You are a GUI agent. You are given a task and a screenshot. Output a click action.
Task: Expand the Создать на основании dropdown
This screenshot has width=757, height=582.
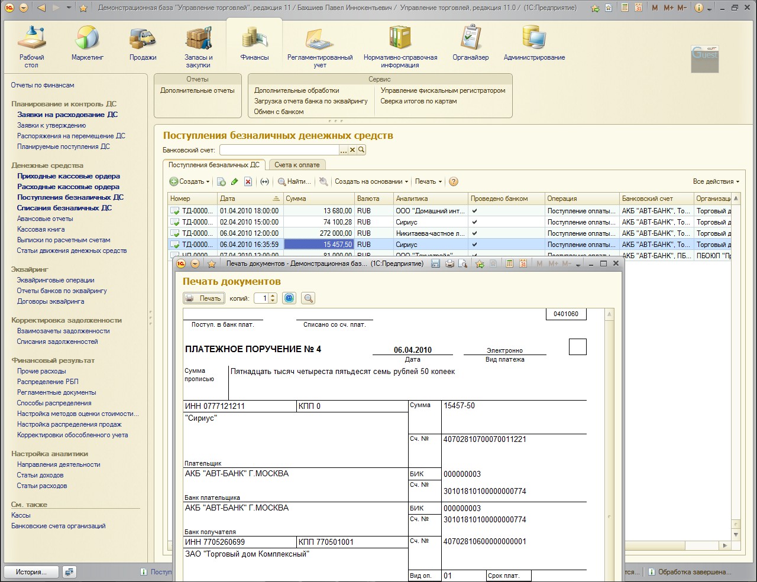[371, 182]
